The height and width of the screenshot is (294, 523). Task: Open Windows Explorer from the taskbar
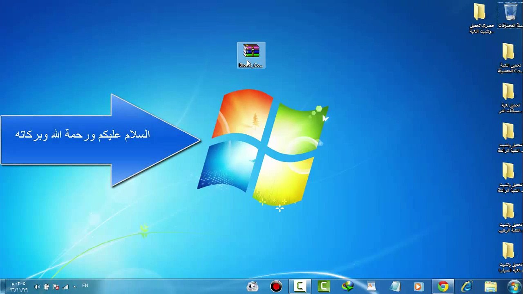tap(490, 287)
